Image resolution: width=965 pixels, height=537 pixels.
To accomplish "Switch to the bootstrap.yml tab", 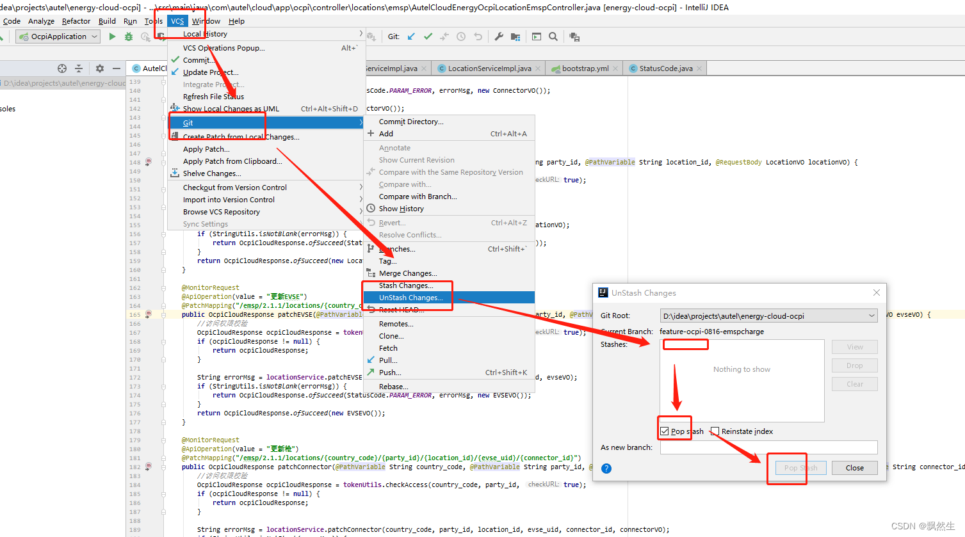I will (585, 68).
